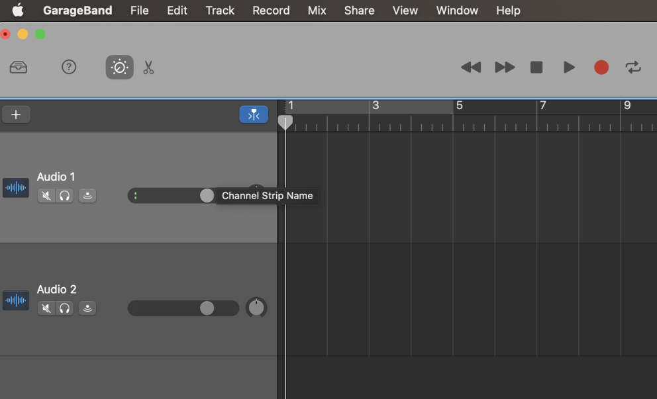Screen dimensions: 657x399
Task: Close the GarageBand window
Action: point(5,34)
